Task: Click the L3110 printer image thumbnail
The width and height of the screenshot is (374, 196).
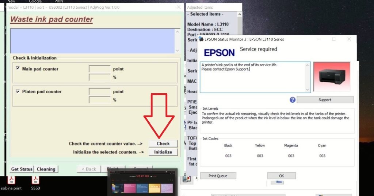Action: click(332, 77)
